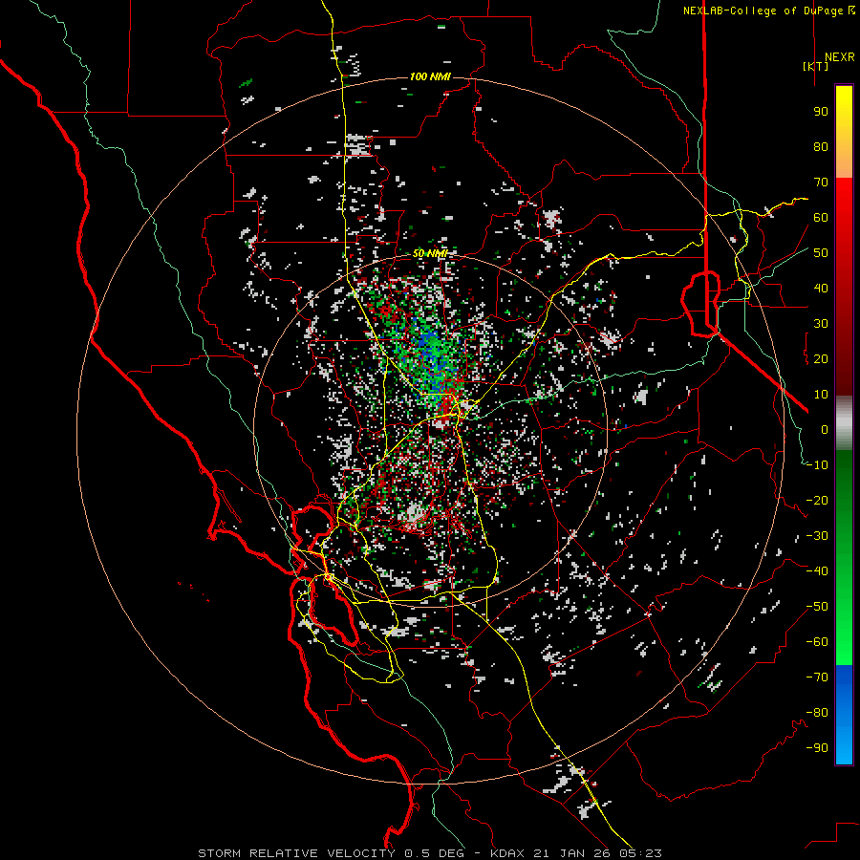
Task: Click the 70 value on velocity scale
Action: (821, 183)
